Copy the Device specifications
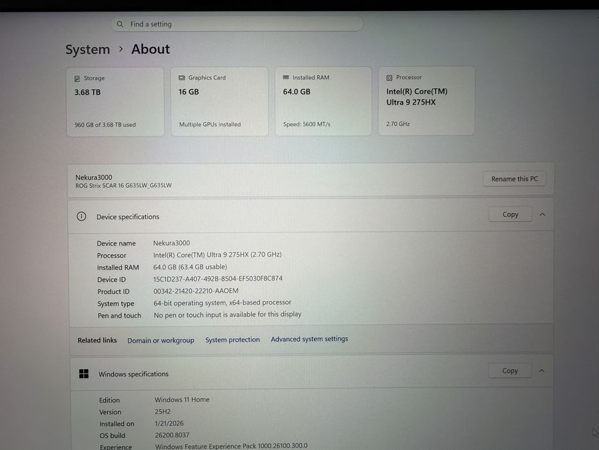The image size is (599, 450). [510, 214]
